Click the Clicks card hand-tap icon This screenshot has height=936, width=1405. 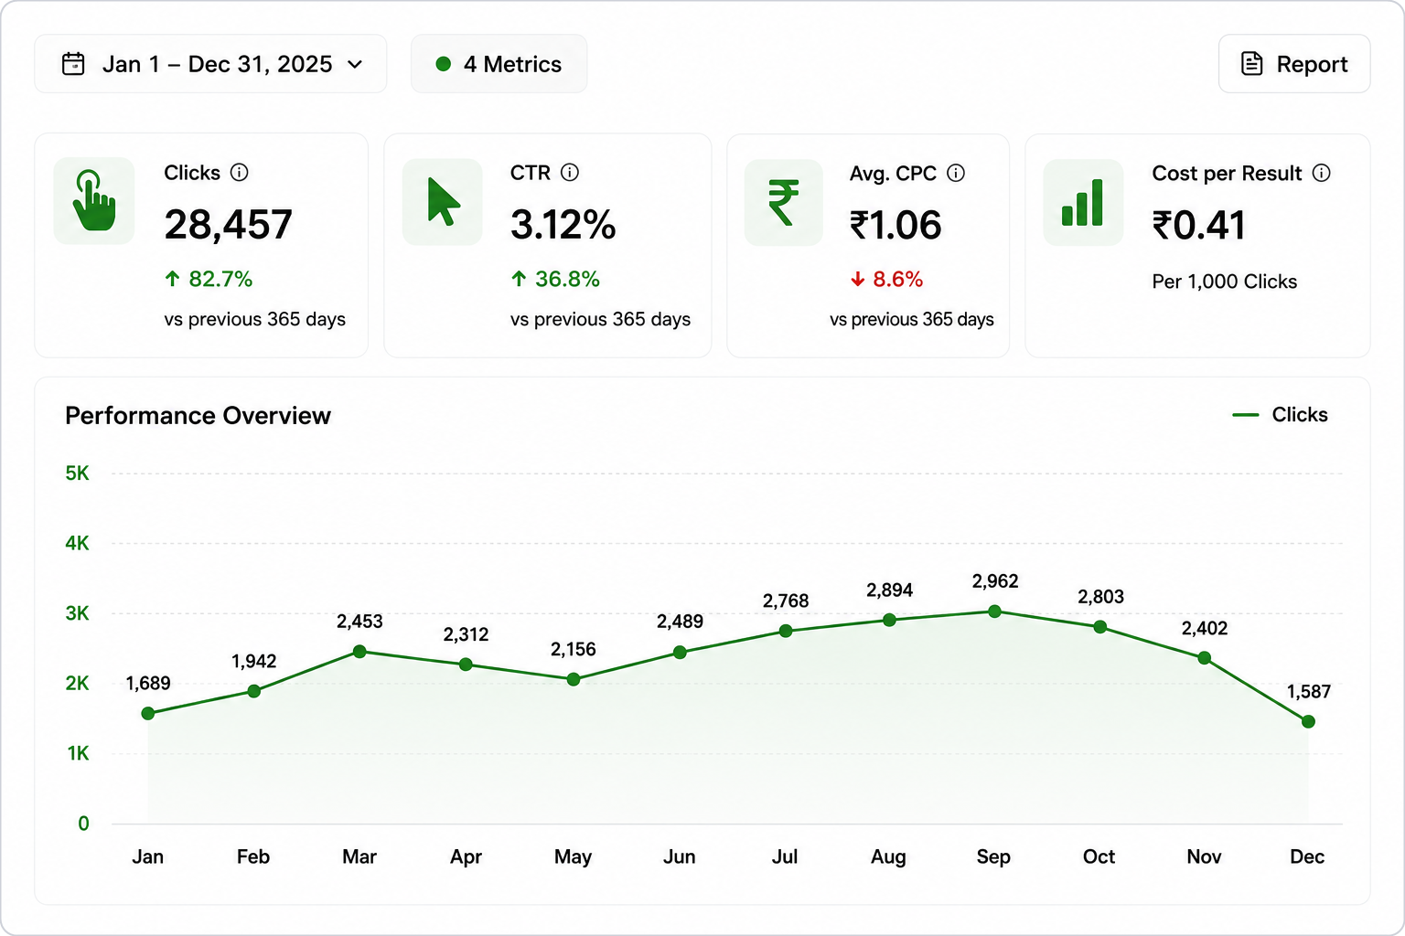[94, 200]
